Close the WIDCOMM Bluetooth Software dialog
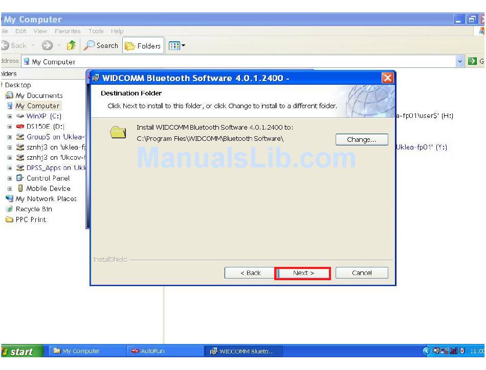Image resolution: width=486 pixels, height=370 pixels. click(x=387, y=78)
